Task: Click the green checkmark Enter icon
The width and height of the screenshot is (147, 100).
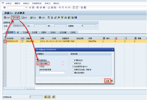Action: click(5, 7)
